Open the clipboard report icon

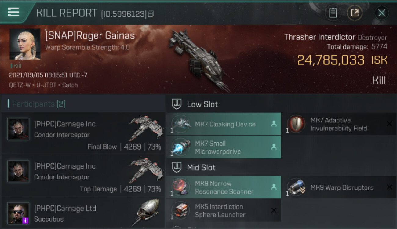point(333,13)
